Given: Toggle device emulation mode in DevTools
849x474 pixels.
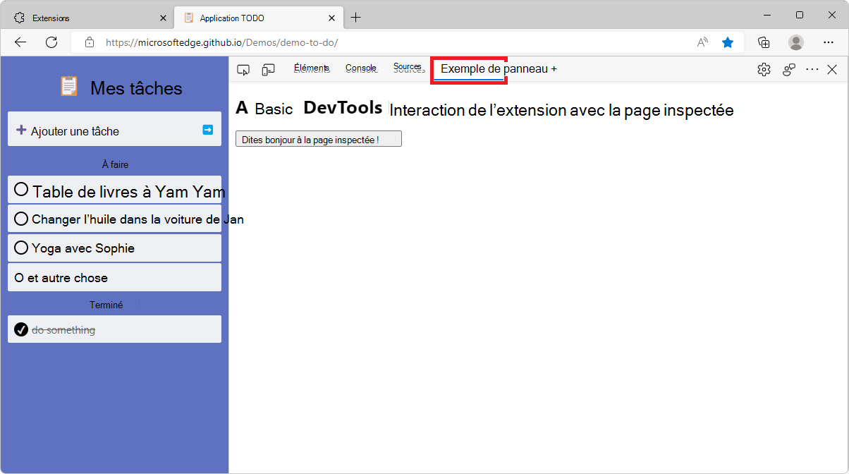Looking at the screenshot, I should (x=268, y=69).
